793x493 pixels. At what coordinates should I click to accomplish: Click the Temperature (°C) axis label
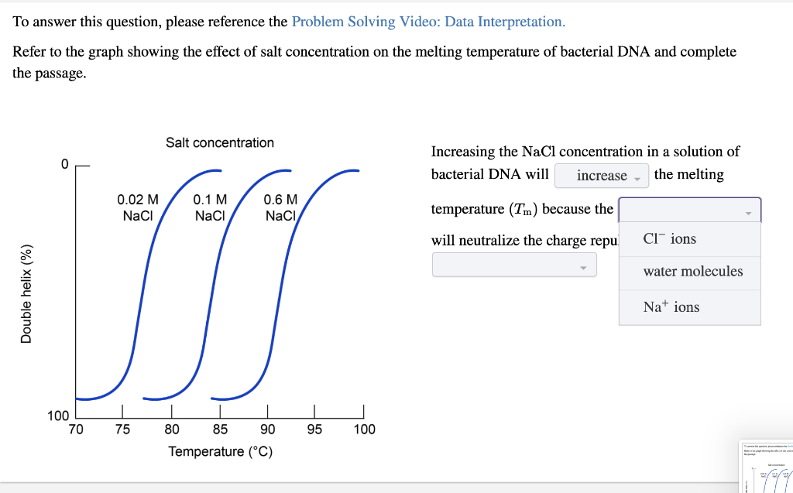[220, 451]
